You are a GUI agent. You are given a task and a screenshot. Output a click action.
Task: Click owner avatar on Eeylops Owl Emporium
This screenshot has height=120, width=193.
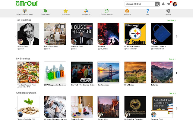(127, 115)
